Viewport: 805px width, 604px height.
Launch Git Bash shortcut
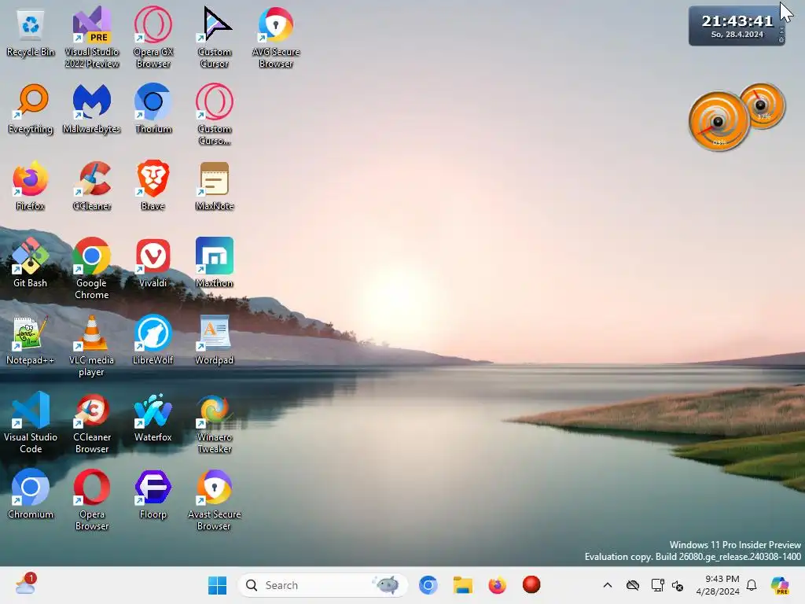[31, 263]
